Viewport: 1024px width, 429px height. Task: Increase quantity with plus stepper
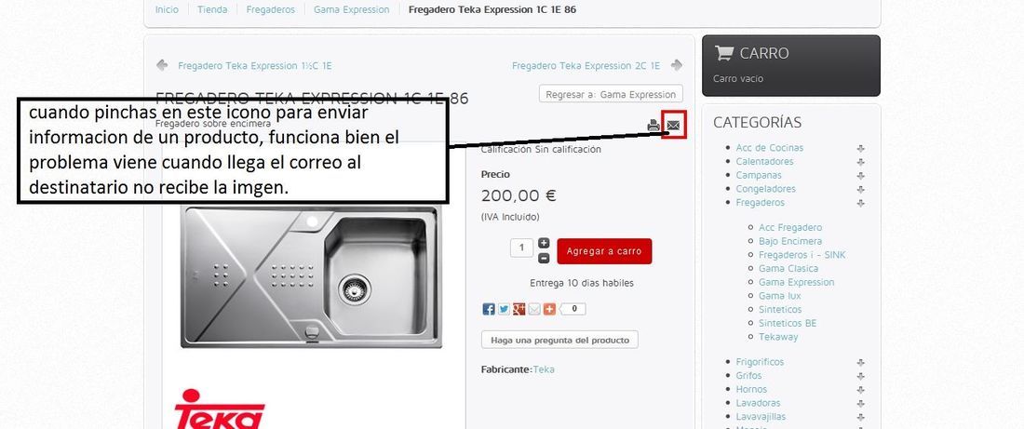(544, 243)
